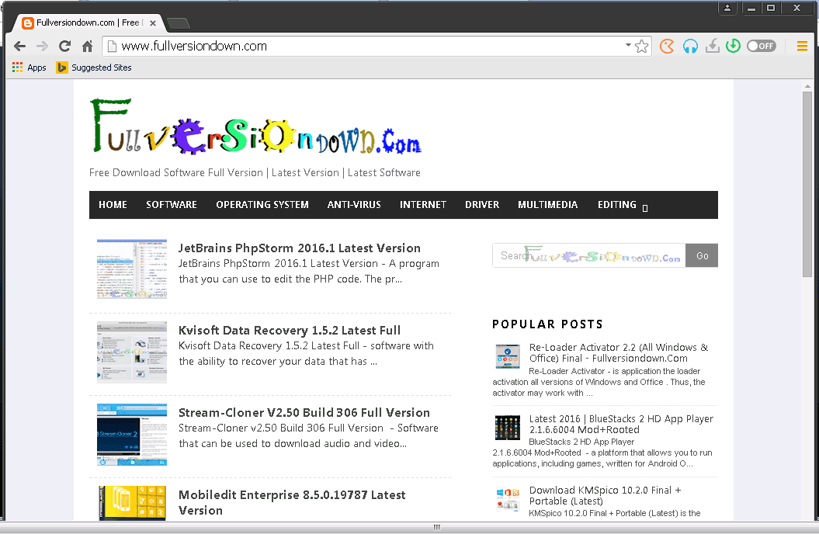
Task: Reload the page with the refresh icon
Action: pos(64,47)
